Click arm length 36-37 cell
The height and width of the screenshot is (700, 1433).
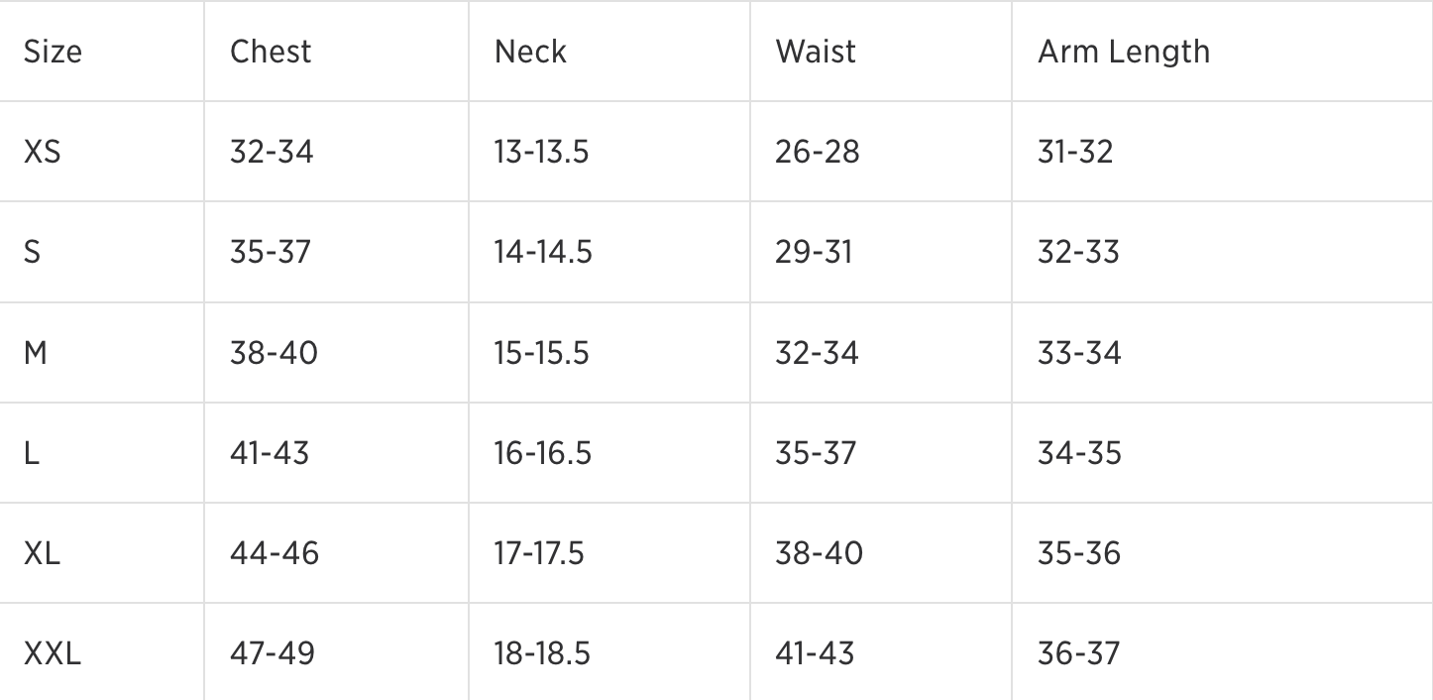pyautogui.click(x=1078, y=653)
